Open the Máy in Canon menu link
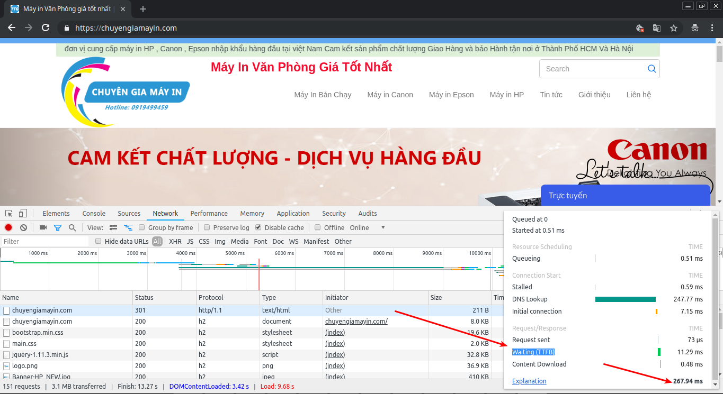Image resolution: width=723 pixels, height=394 pixels. [390, 95]
